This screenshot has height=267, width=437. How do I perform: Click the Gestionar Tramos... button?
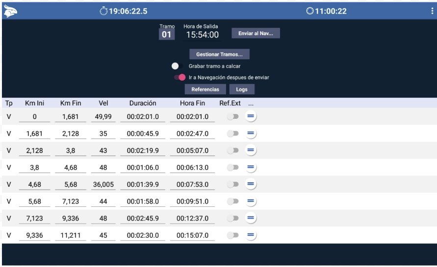tap(219, 54)
